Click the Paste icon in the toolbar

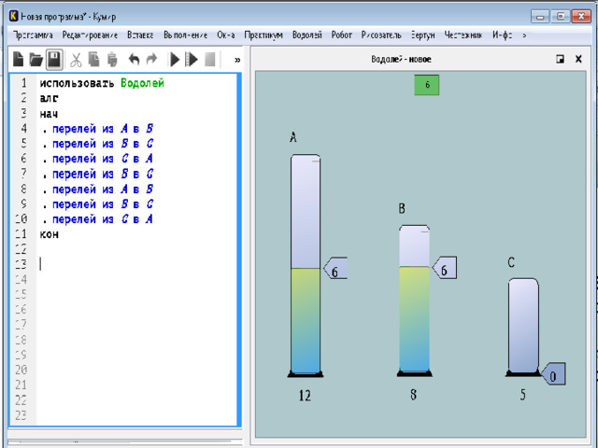pos(112,60)
